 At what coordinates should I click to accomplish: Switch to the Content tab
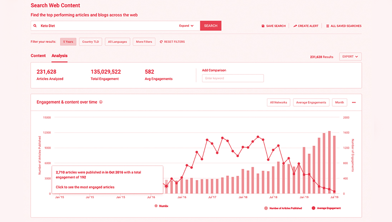point(38,56)
